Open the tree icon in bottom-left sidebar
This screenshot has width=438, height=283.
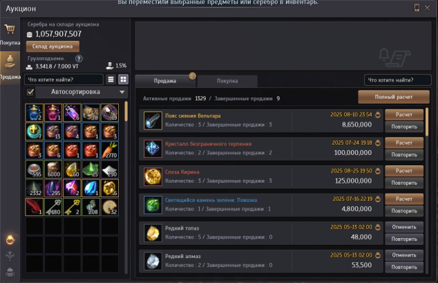pos(10,255)
